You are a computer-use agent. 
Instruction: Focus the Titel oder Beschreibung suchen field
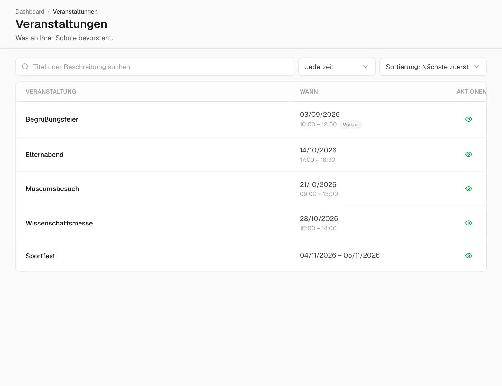click(x=155, y=67)
